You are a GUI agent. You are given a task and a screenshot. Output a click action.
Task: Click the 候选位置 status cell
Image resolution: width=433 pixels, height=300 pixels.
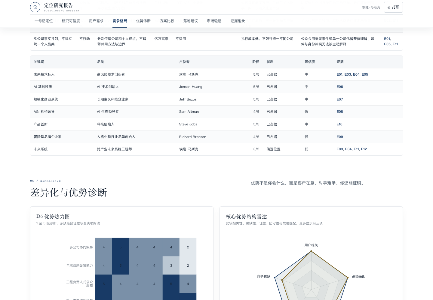click(273, 149)
